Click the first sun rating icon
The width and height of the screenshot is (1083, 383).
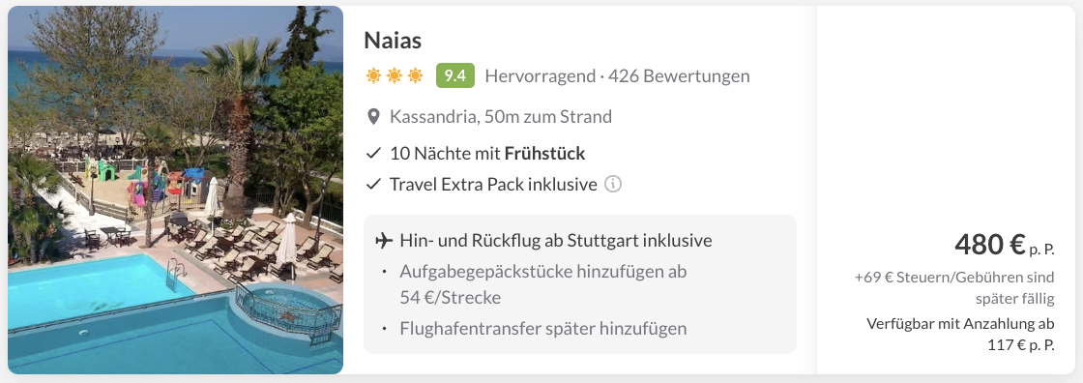tap(373, 75)
